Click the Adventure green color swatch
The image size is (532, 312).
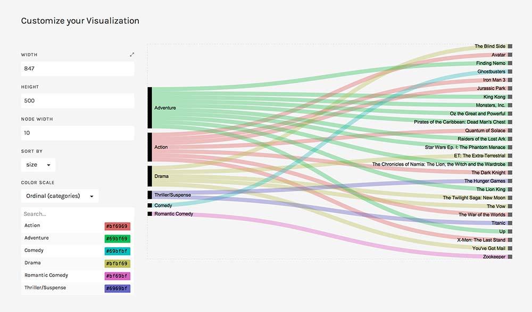(117, 238)
